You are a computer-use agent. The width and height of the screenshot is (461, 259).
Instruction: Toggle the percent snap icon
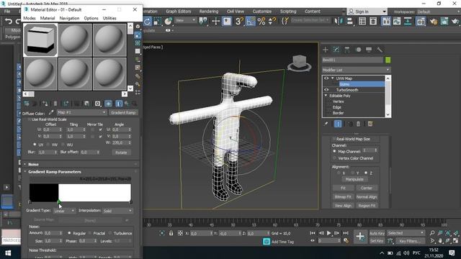click(261, 21)
